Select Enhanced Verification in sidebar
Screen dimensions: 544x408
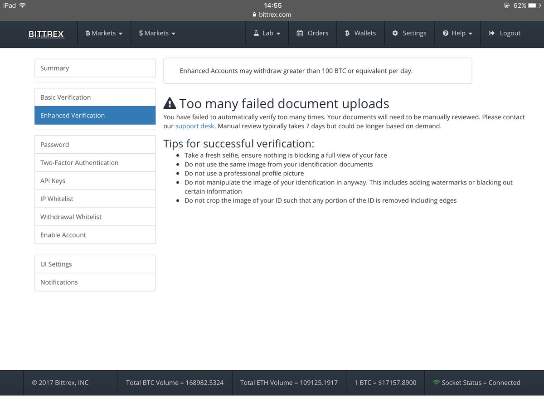(95, 115)
